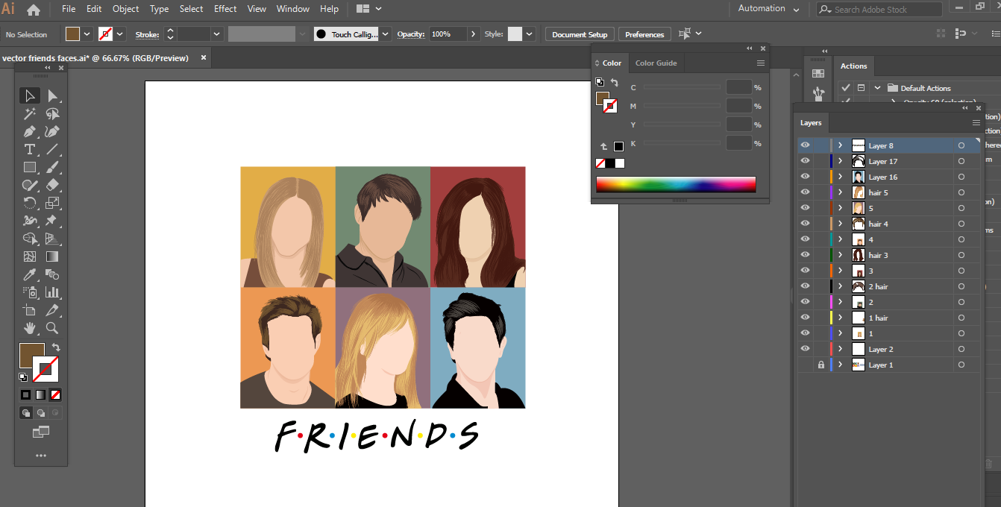
Task: Click the Document Setup button
Action: 580,34
